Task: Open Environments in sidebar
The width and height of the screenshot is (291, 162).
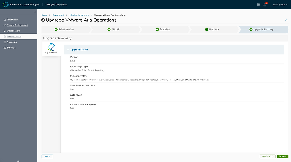Action: coord(14,36)
